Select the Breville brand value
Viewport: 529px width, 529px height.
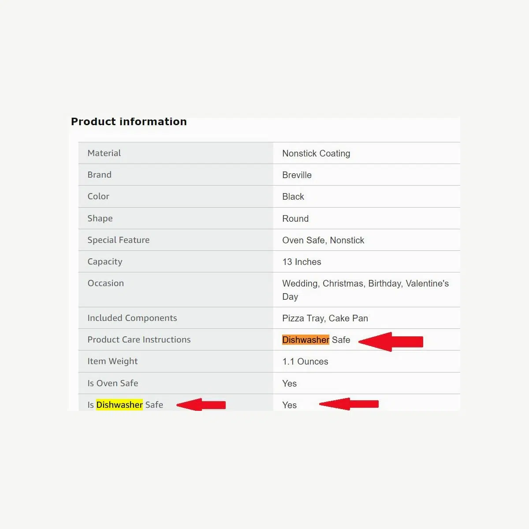pyautogui.click(x=297, y=175)
